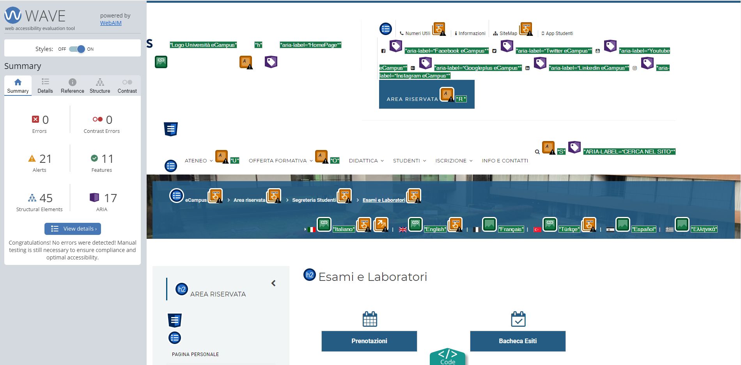Screen dimensions: 741x365
Task: Click the h2 icon by AREA RISERVATA sidebar
Action: (x=182, y=289)
